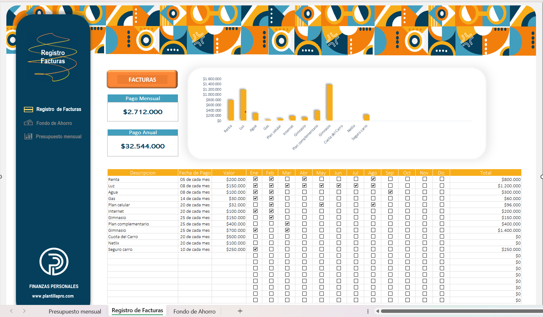Click Luz total cell $1.200.000
This screenshot has height=317, width=543.
tap(485, 186)
